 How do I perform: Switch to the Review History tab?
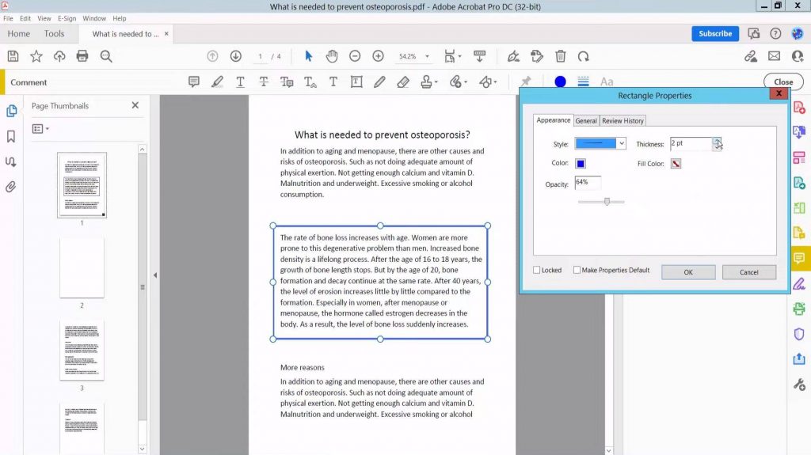(x=623, y=120)
